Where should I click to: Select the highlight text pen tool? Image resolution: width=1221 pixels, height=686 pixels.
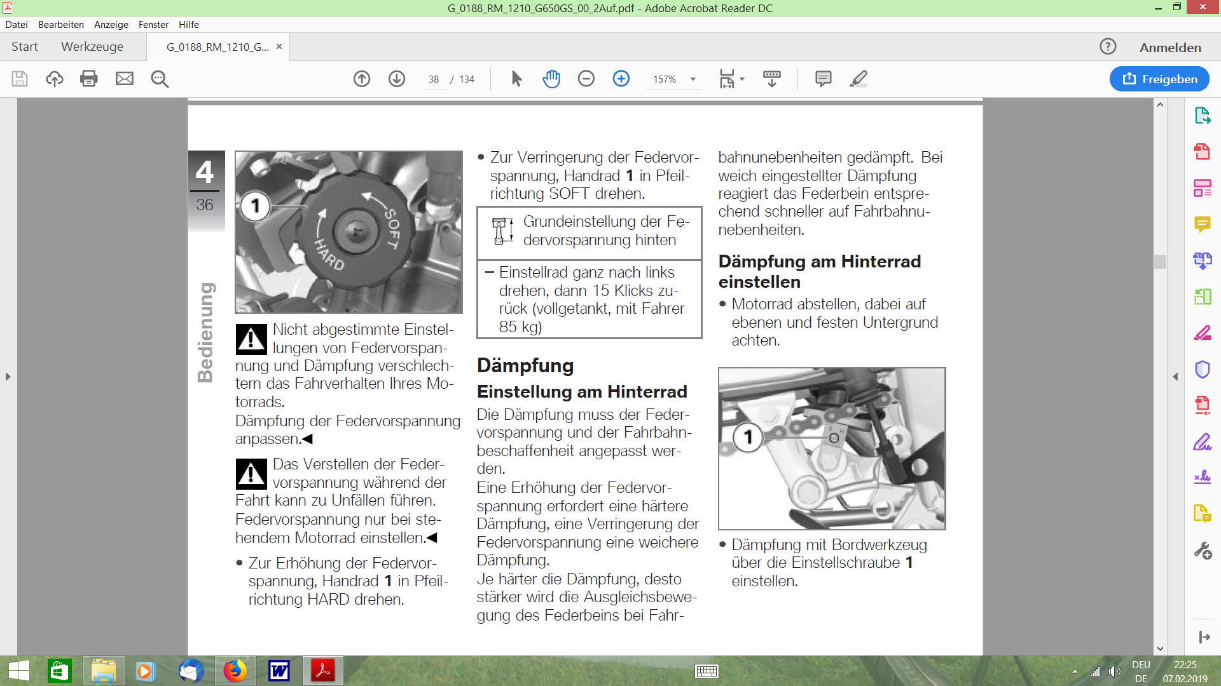858,79
